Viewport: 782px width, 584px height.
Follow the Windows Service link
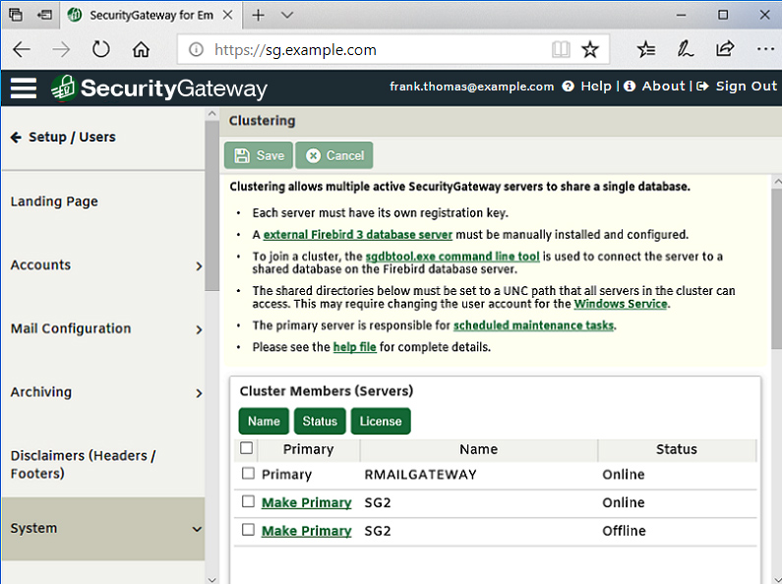pyautogui.click(x=621, y=304)
